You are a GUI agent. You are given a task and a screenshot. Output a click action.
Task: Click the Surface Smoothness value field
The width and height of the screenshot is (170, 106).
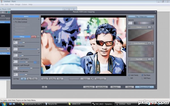pos(16,75)
